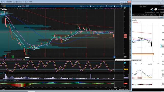Click the settings gear icon in chart toolbar
The height and width of the screenshot is (92, 164).
(x=94, y=6)
